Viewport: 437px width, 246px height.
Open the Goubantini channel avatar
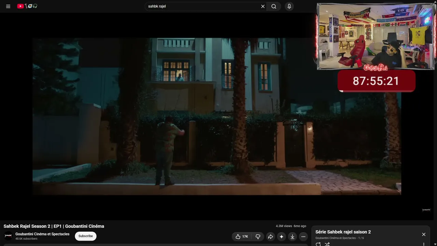pos(8,236)
